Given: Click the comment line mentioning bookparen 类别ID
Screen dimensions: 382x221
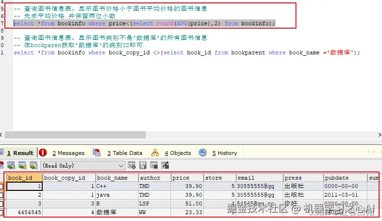Looking at the screenshot, I should coord(78,45).
